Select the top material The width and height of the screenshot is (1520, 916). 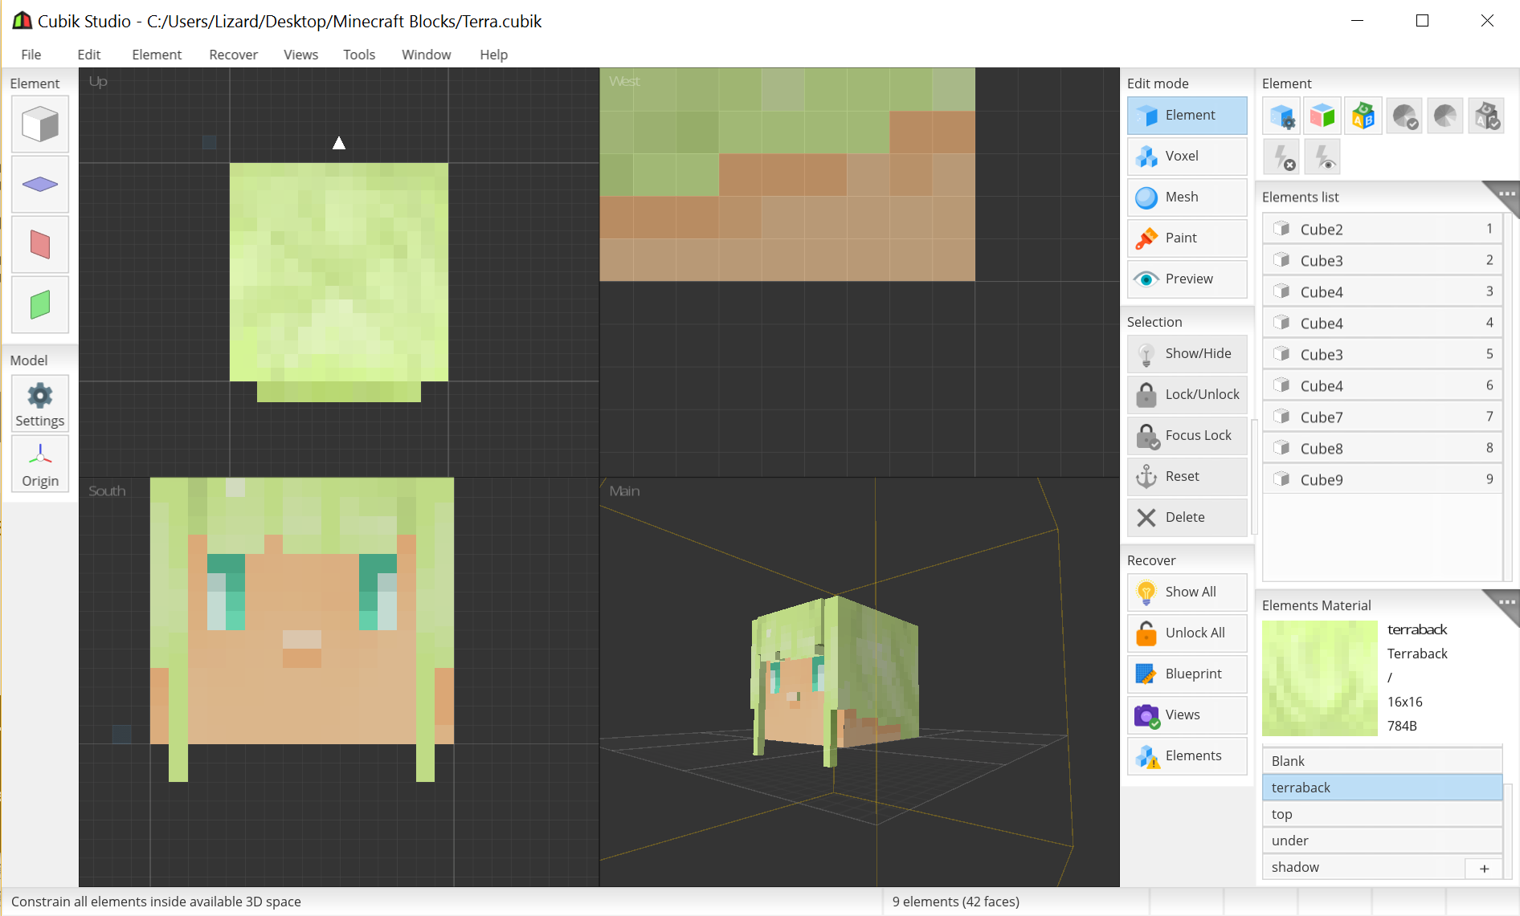point(1382,813)
